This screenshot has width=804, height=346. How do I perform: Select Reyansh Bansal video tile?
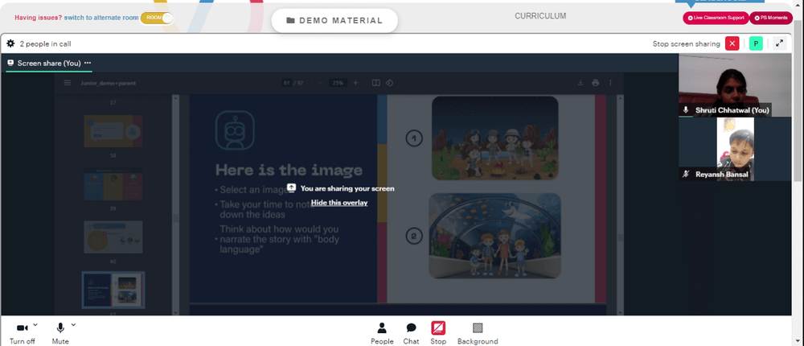735,149
